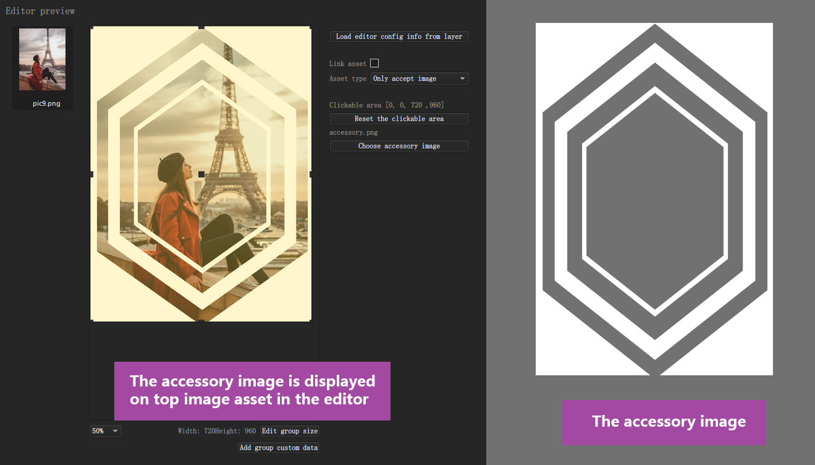Click the left-middle resize handle of canvas
The width and height of the screenshot is (815, 465).
point(91,174)
